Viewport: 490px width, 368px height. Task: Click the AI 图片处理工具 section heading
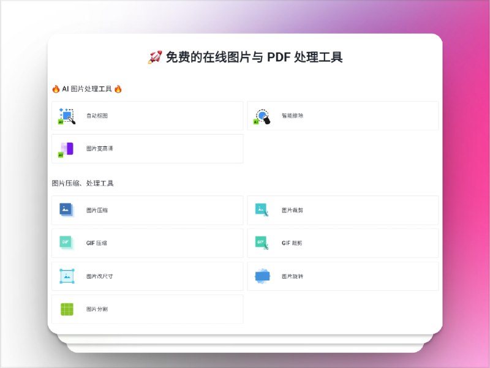pos(86,88)
